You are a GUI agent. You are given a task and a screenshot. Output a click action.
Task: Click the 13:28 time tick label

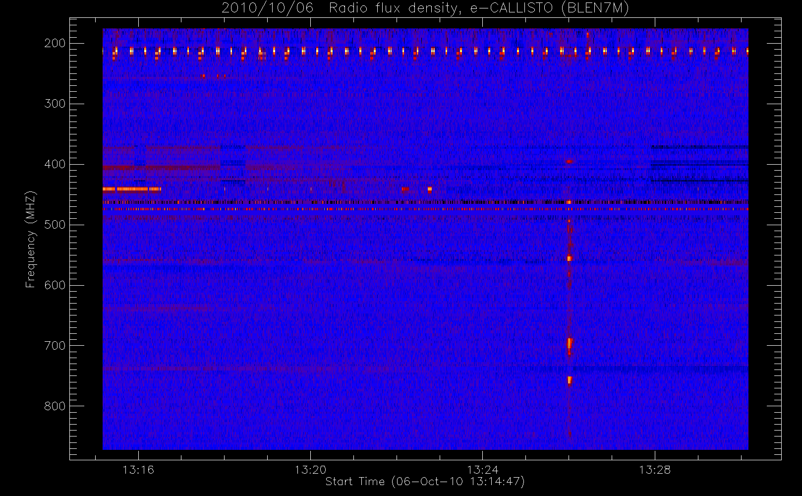click(654, 470)
